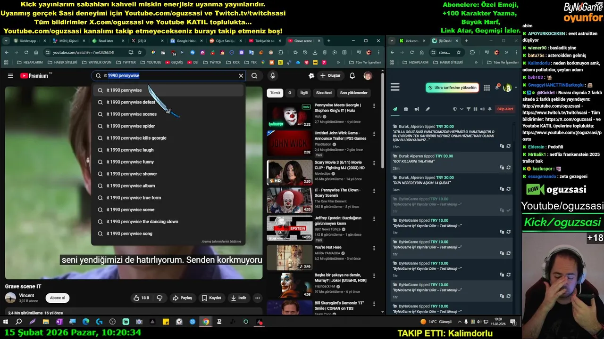Select the paper-plane recent events tab

395,109
